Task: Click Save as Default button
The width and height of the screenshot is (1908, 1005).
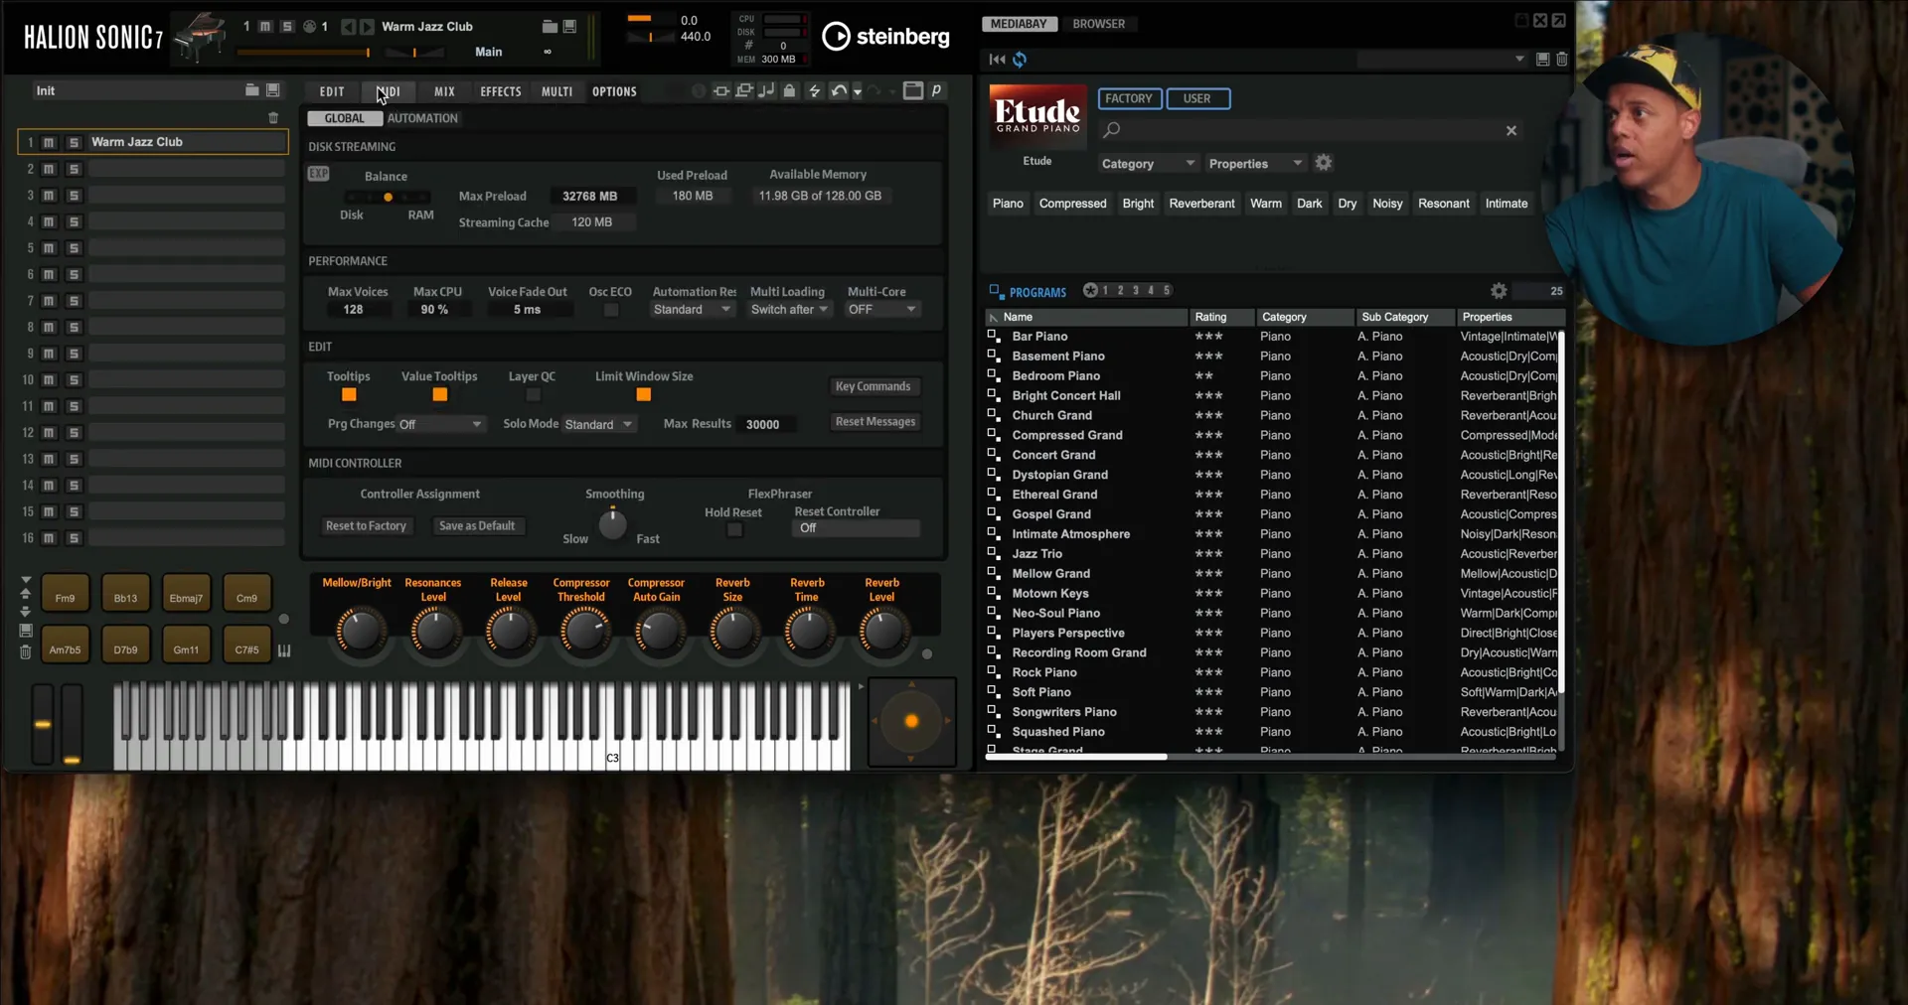Action: (x=477, y=526)
